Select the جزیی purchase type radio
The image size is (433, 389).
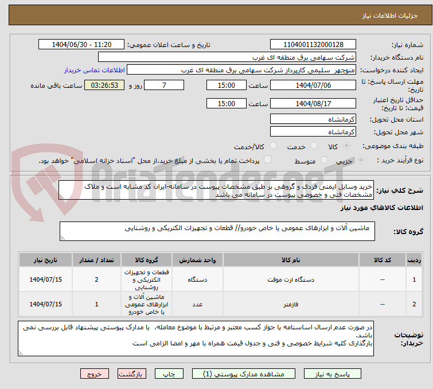coord(361,160)
